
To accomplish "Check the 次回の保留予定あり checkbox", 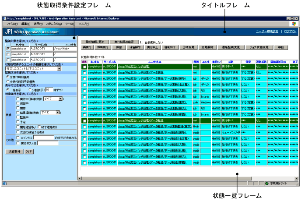I will (x=18, y=132).
